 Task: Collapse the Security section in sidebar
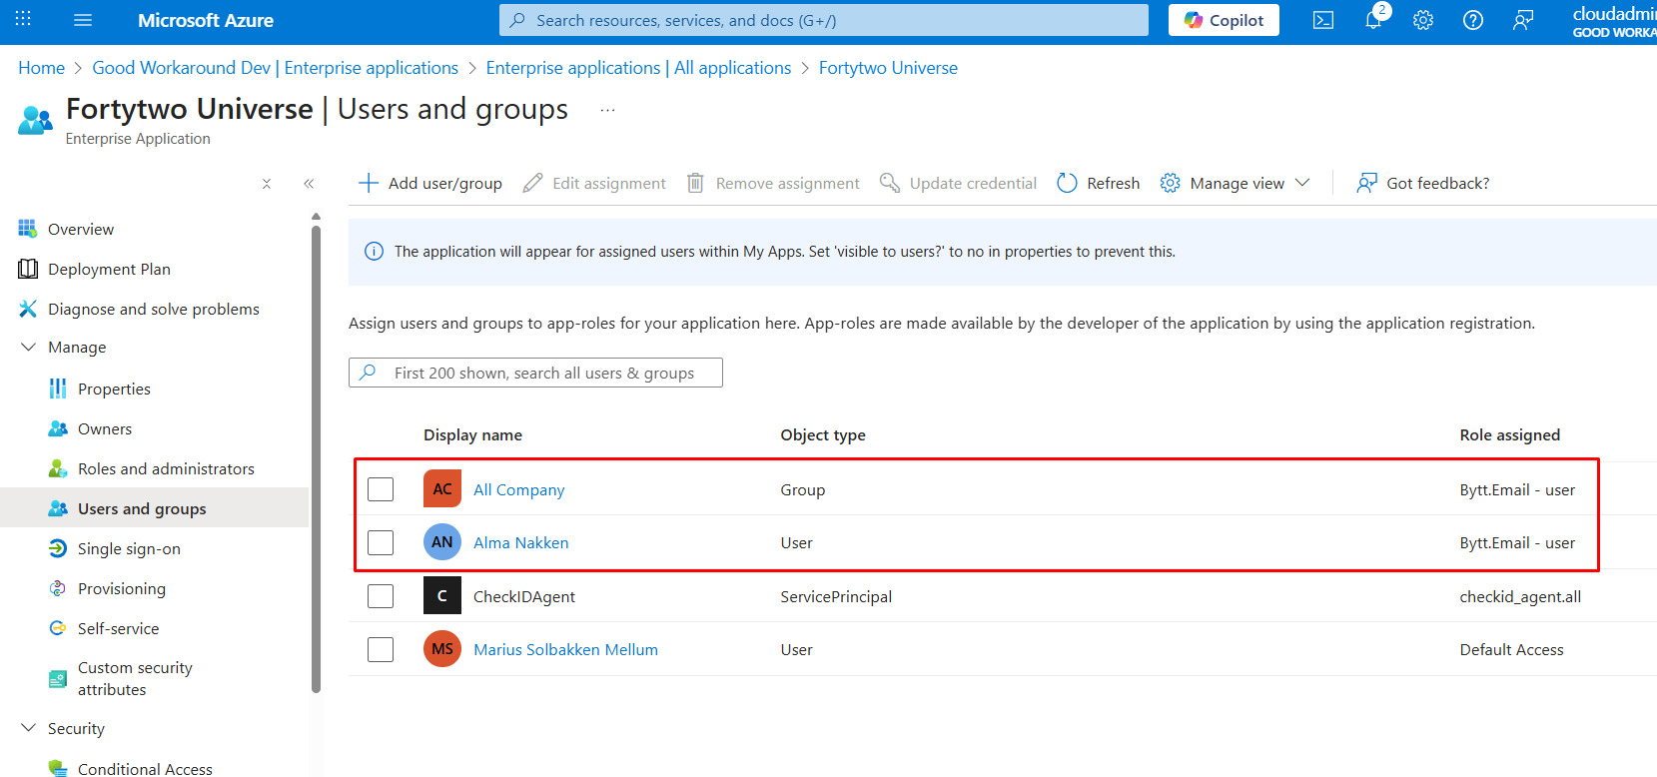[28, 728]
